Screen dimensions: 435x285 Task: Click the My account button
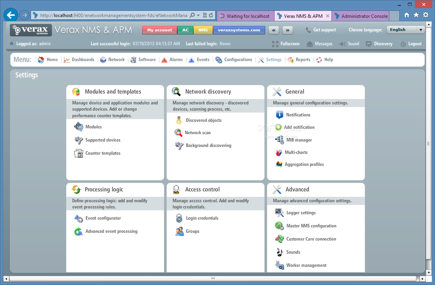[160, 30]
